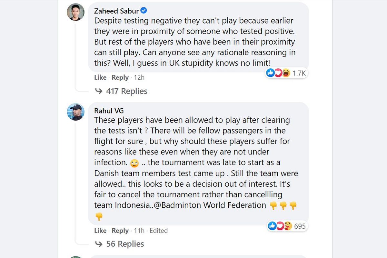Click the verified badge next to Zaheed Sabur

pos(144,11)
